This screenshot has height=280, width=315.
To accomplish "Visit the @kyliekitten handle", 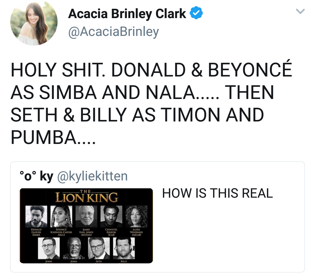I will [x=92, y=176].
